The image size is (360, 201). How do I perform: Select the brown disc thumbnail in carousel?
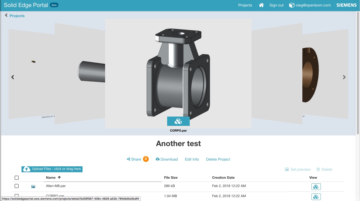[325, 74]
